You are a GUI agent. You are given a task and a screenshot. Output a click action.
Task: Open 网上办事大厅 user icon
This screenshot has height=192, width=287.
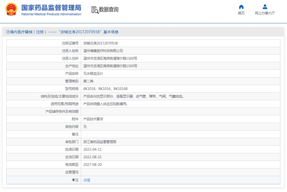coord(265,7)
